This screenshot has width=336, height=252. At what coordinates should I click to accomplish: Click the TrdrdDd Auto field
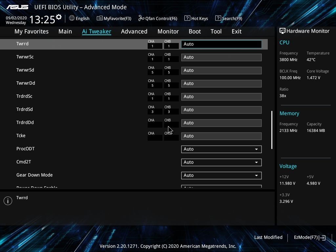(x=221, y=123)
